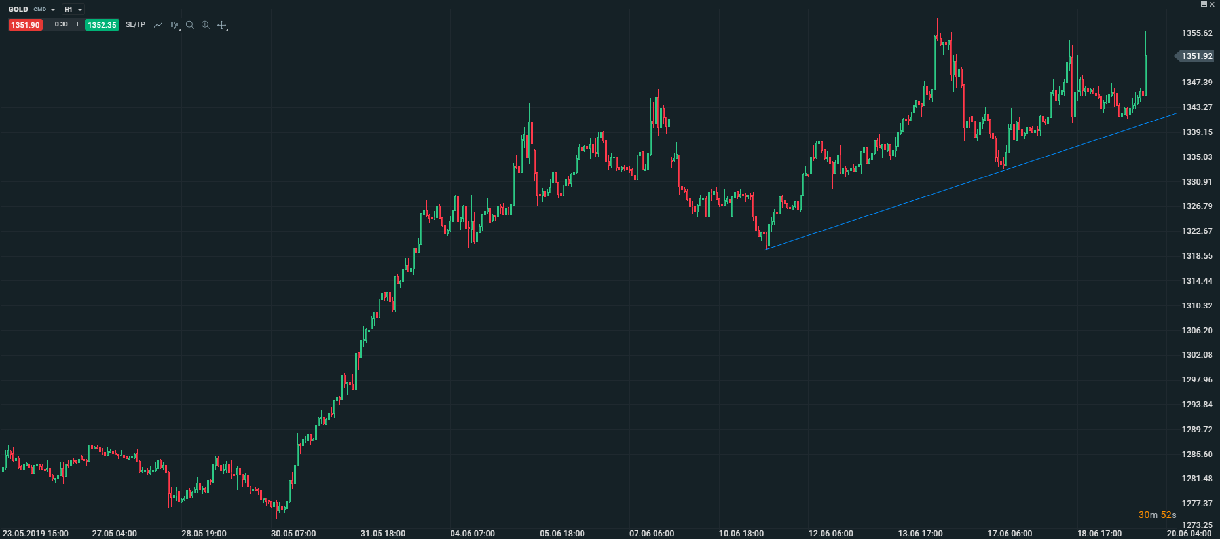Image resolution: width=1220 pixels, height=539 pixels.
Task: Open the line drawing tools icon
Action: [x=158, y=25]
